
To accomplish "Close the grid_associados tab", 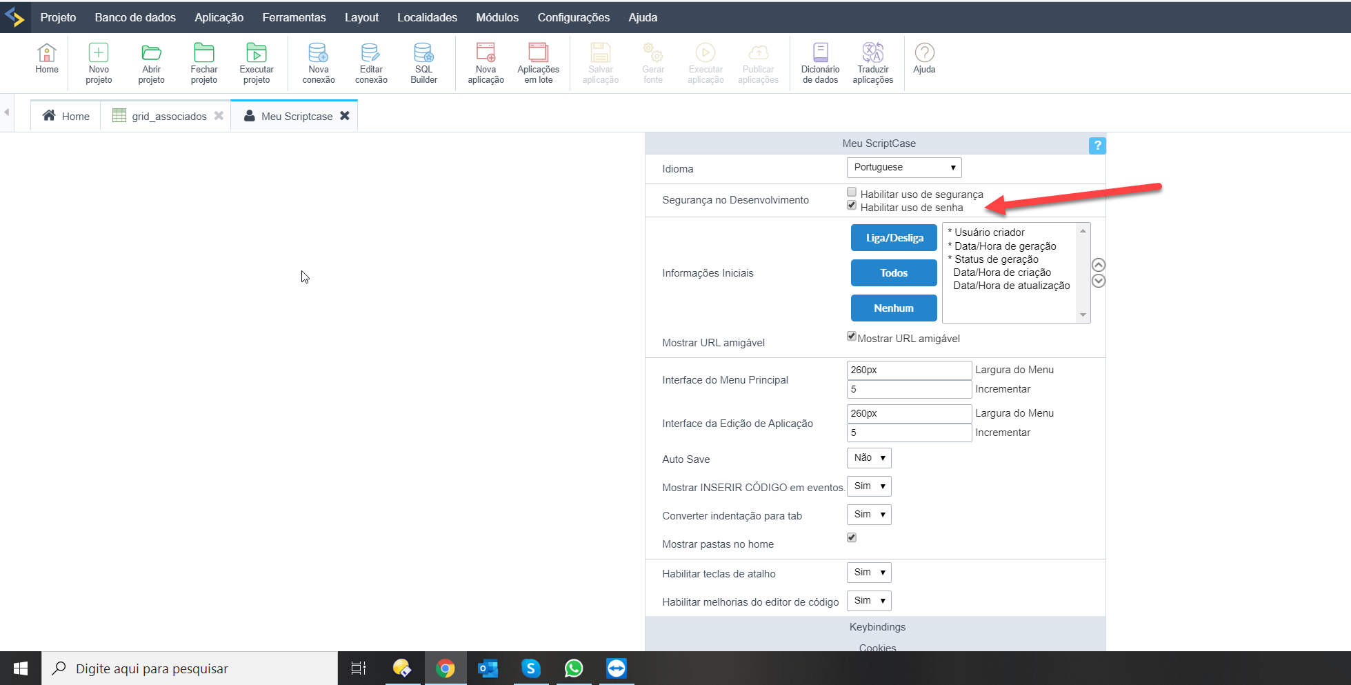I will (x=219, y=116).
